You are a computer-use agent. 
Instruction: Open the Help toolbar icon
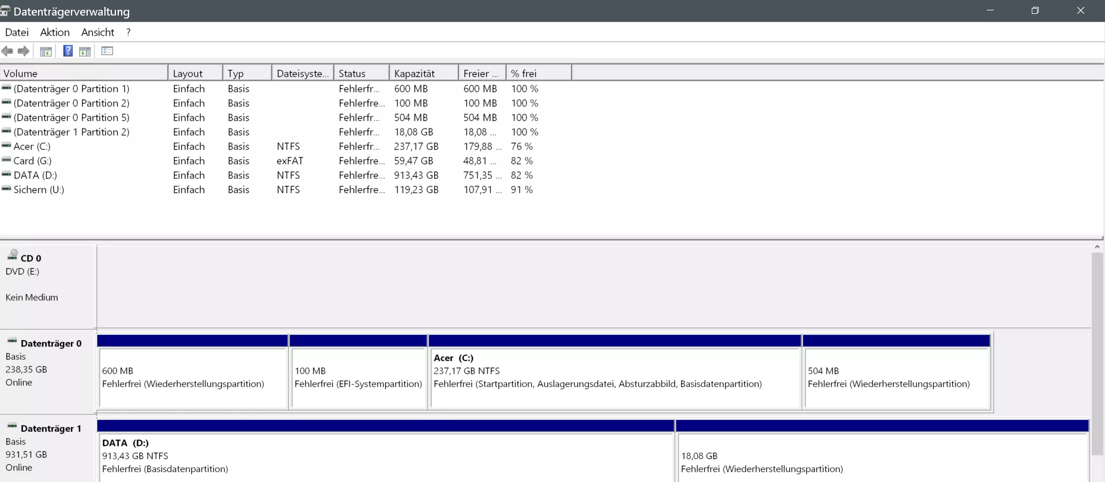point(68,51)
